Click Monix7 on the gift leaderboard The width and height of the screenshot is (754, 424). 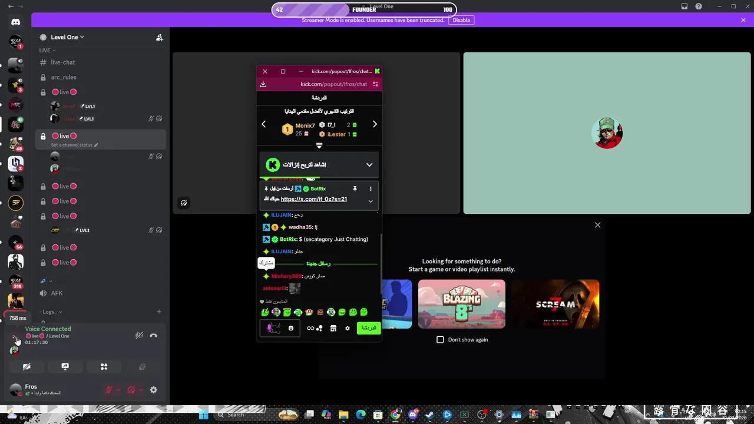point(305,125)
